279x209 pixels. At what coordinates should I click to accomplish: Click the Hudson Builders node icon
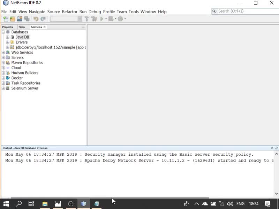pos(8,73)
